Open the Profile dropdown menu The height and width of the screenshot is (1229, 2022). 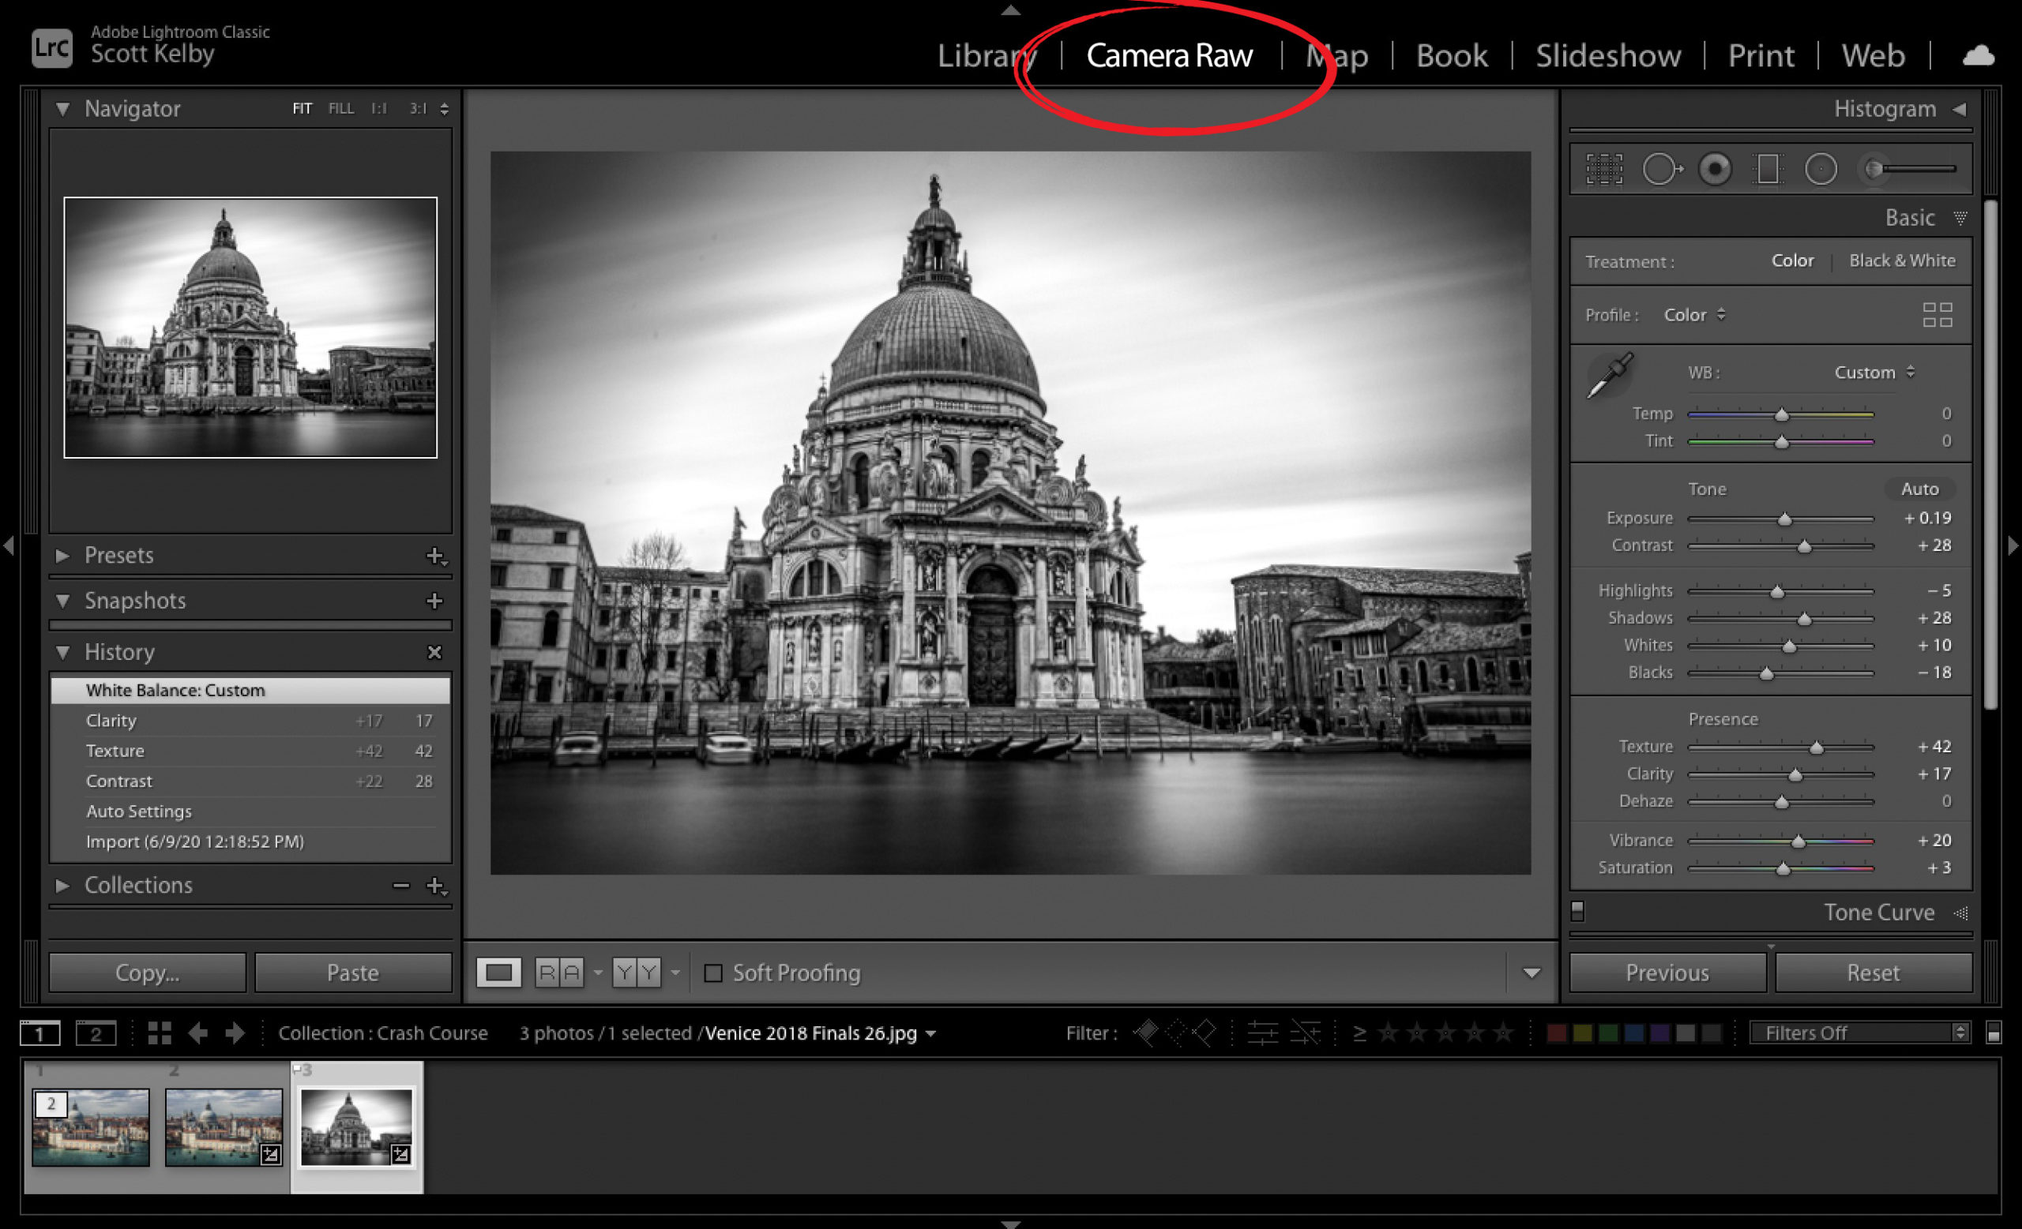pyautogui.click(x=1694, y=313)
